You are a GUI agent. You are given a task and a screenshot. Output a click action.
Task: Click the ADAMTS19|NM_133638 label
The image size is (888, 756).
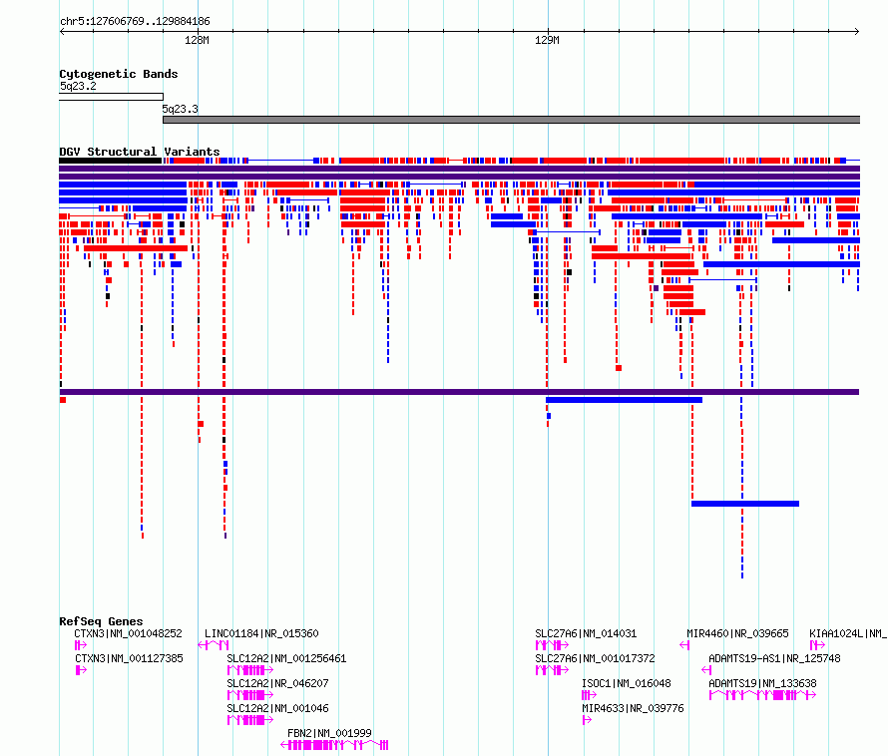[763, 683]
